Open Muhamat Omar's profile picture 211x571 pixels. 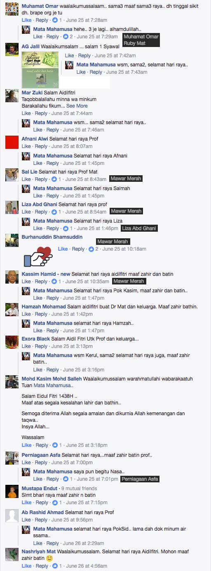coord(12,9)
